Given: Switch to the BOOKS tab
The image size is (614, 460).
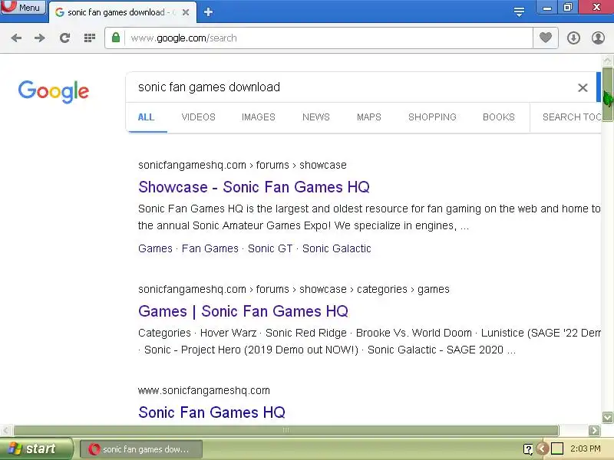Looking at the screenshot, I should (x=498, y=117).
